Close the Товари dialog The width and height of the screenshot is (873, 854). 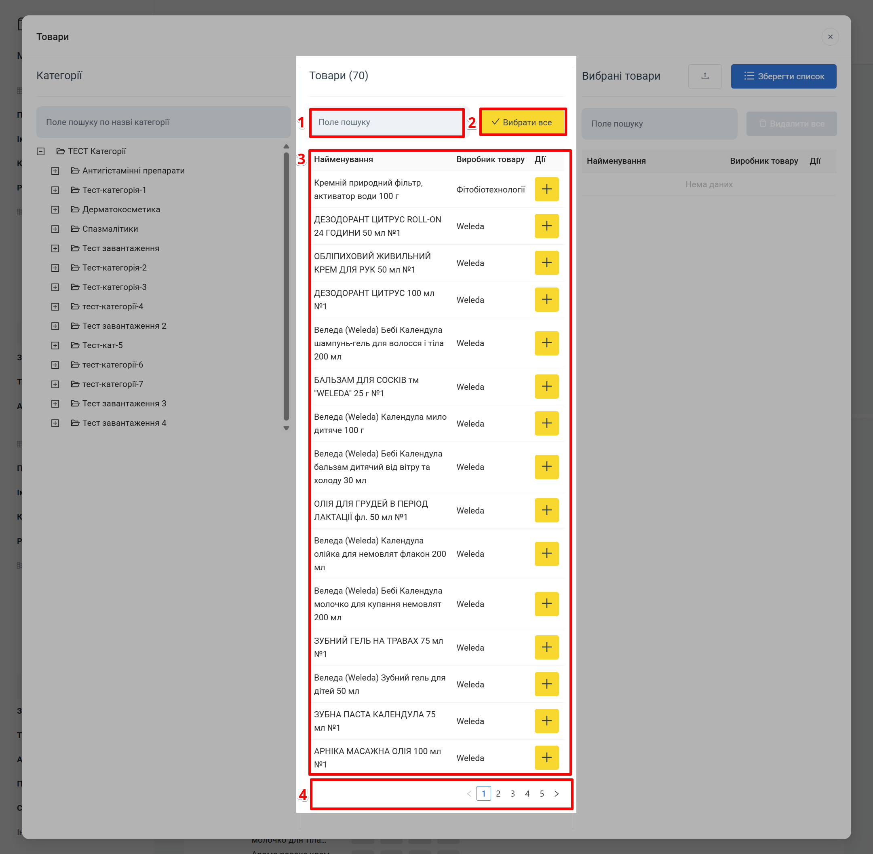[830, 37]
